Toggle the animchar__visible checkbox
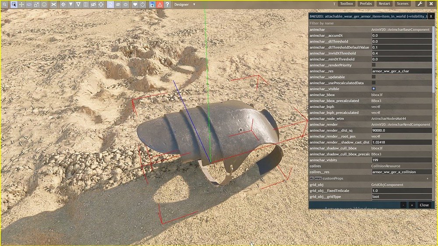The width and height of the screenshot is (438, 246). [x=374, y=89]
